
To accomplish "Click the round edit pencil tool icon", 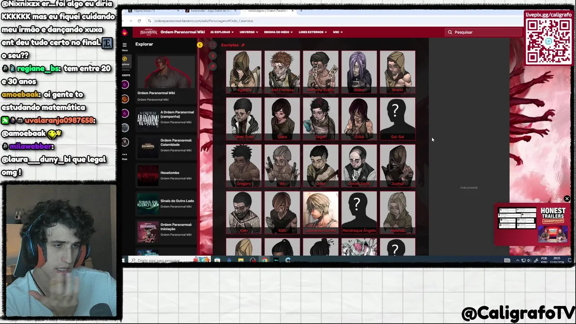I will [212, 67].
